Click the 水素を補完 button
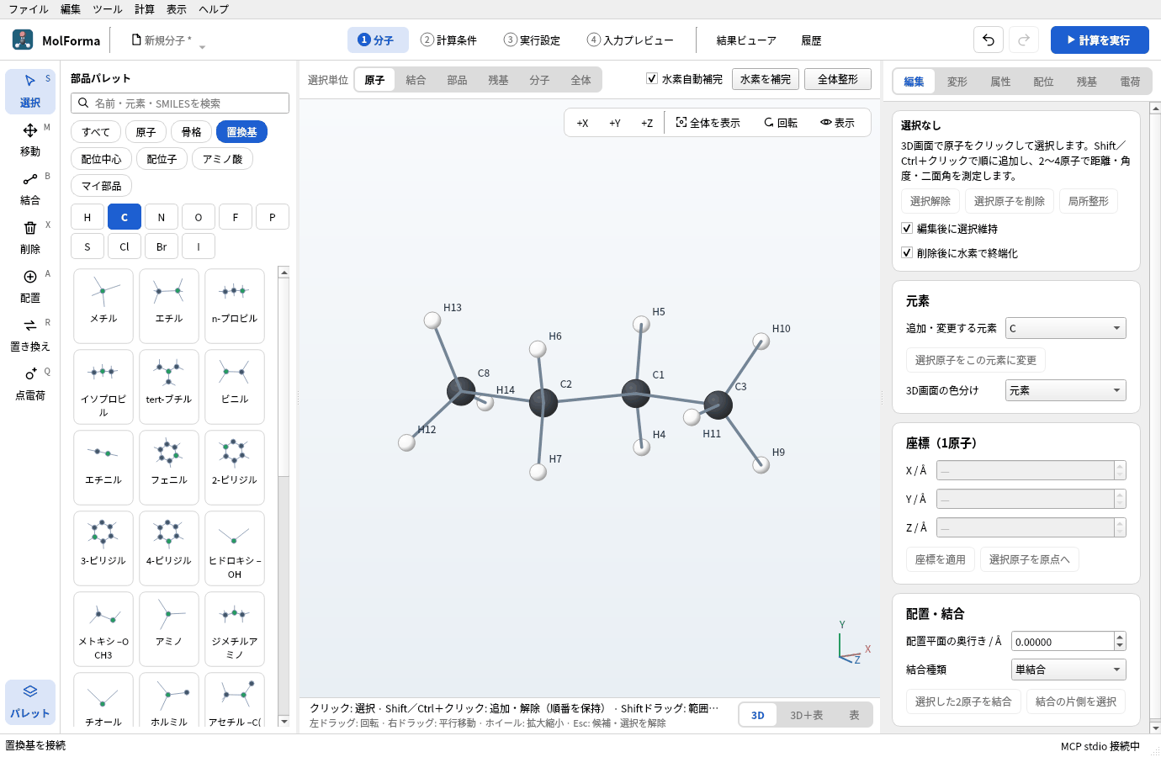Image resolution: width=1161 pixels, height=757 pixels. (766, 79)
